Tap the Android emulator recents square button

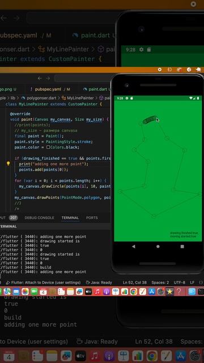(182, 247)
